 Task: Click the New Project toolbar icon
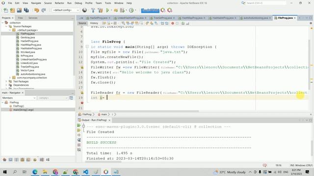coord(12,10)
